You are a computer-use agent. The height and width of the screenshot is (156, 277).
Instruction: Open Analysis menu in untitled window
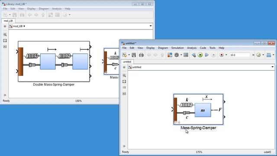coord(192,48)
